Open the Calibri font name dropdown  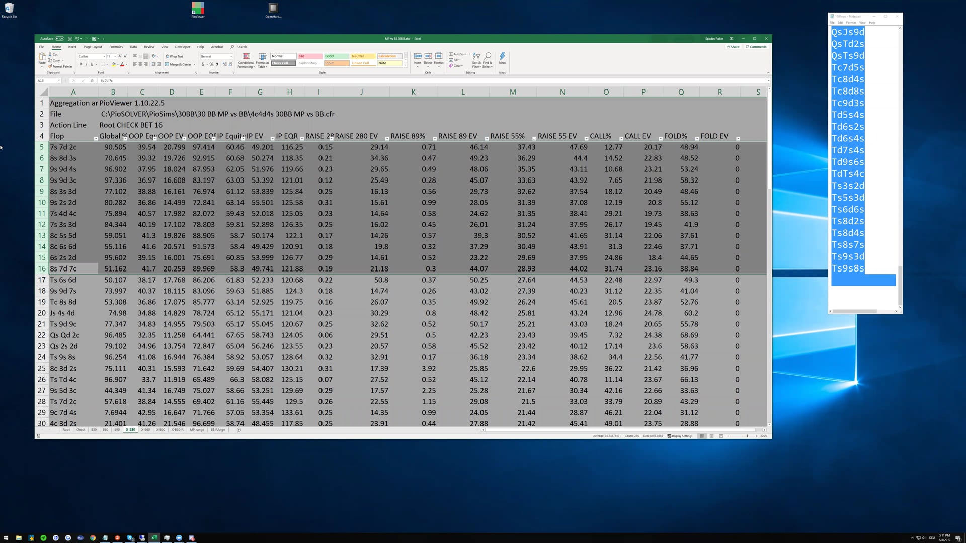tap(104, 56)
